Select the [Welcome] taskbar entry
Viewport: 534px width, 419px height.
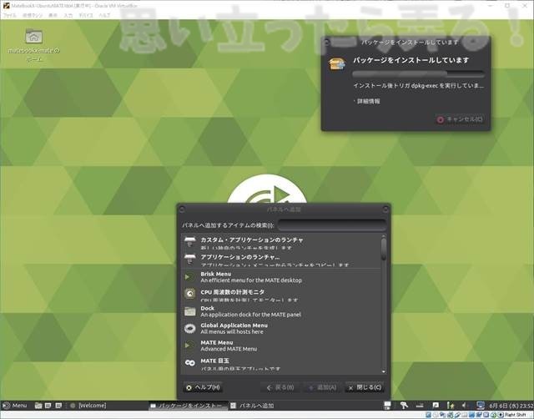coord(88,406)
